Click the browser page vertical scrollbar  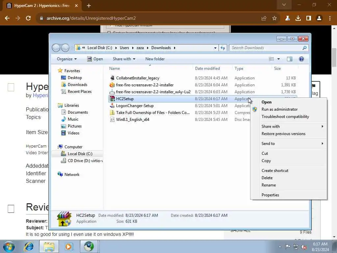click(x=334, y=57)
